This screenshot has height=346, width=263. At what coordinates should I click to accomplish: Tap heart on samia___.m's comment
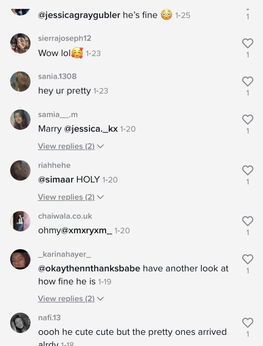click(247, 120)
